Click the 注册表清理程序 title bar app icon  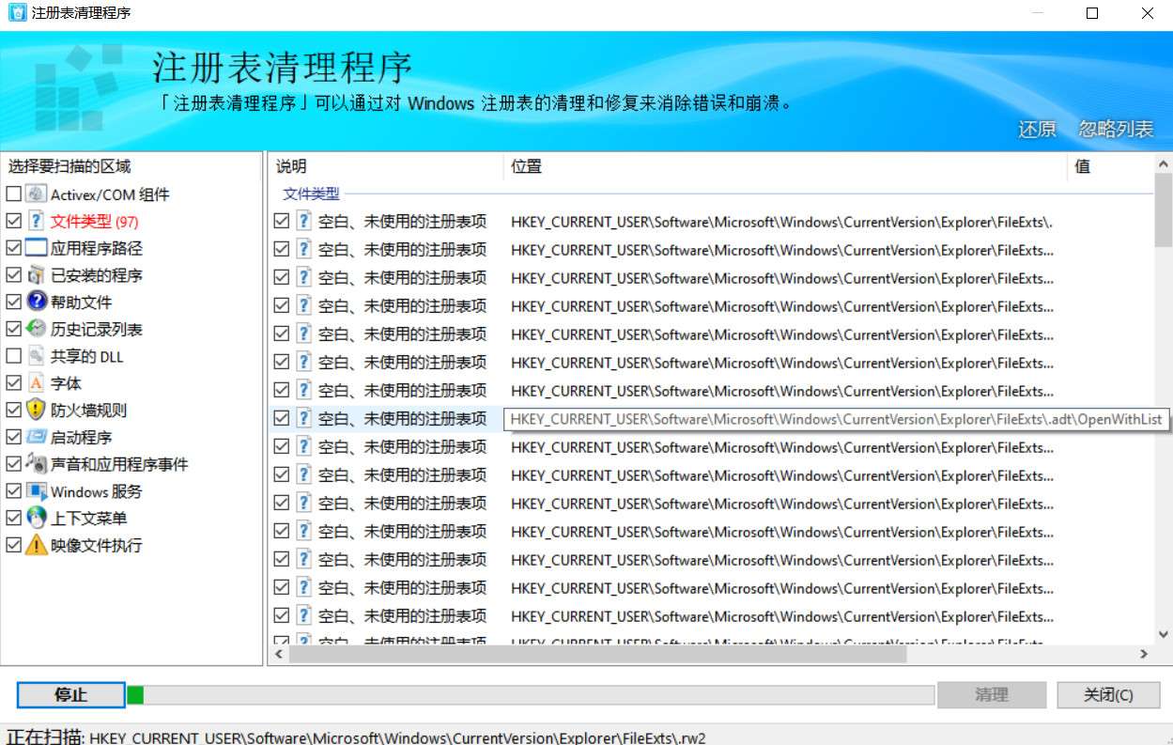tap(17, 13)
